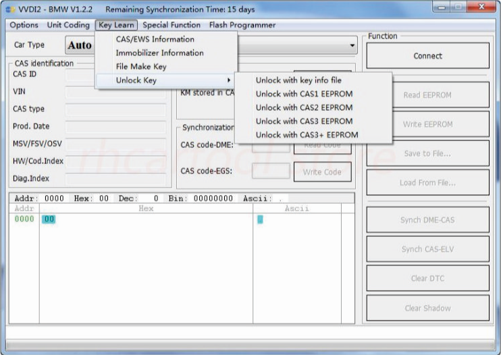Click the CAS code-EGS input field
Image resolution: width=501 pixels, height=355 pixels.
pos(271,171)
